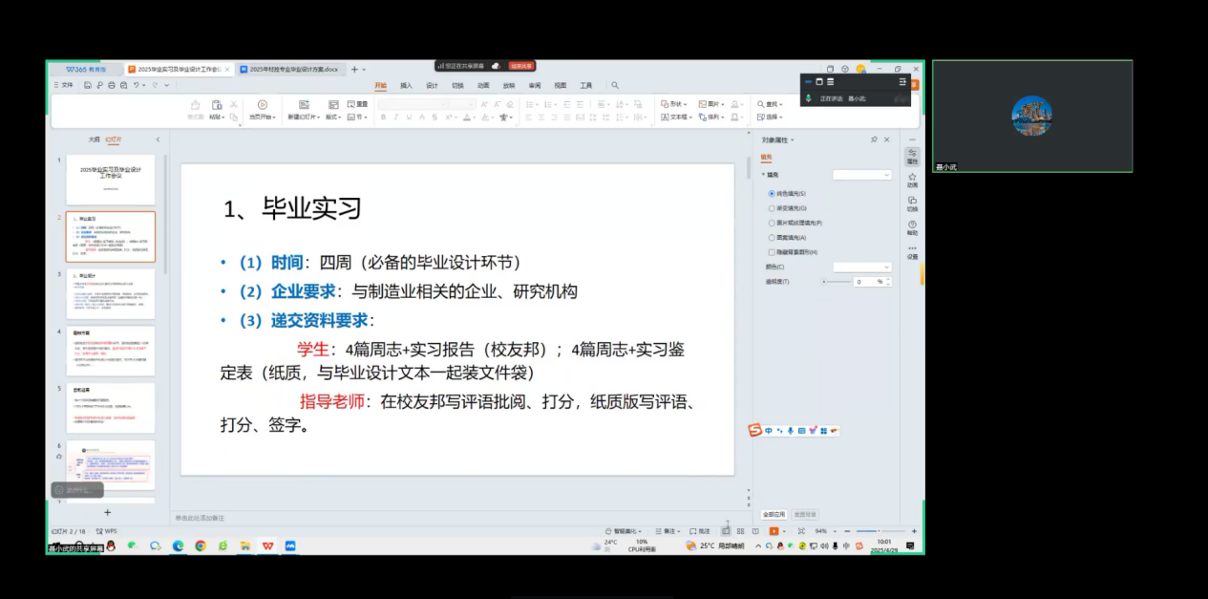Choose the 图片或纹理填充(P) radio button
Viewport: 1208px width, 599px height.
point(772,223)
